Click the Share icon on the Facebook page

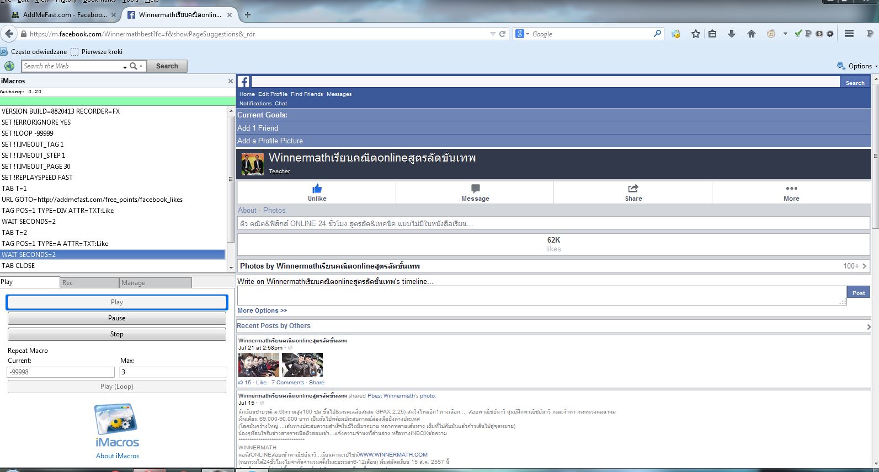point(633,189)
